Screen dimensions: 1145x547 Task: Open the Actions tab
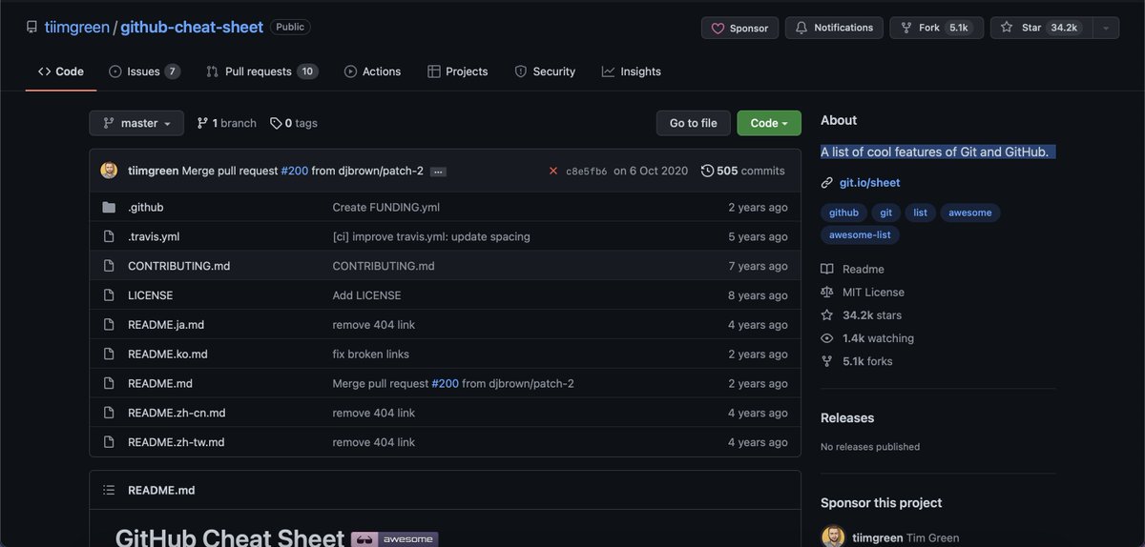coord(372,71)
